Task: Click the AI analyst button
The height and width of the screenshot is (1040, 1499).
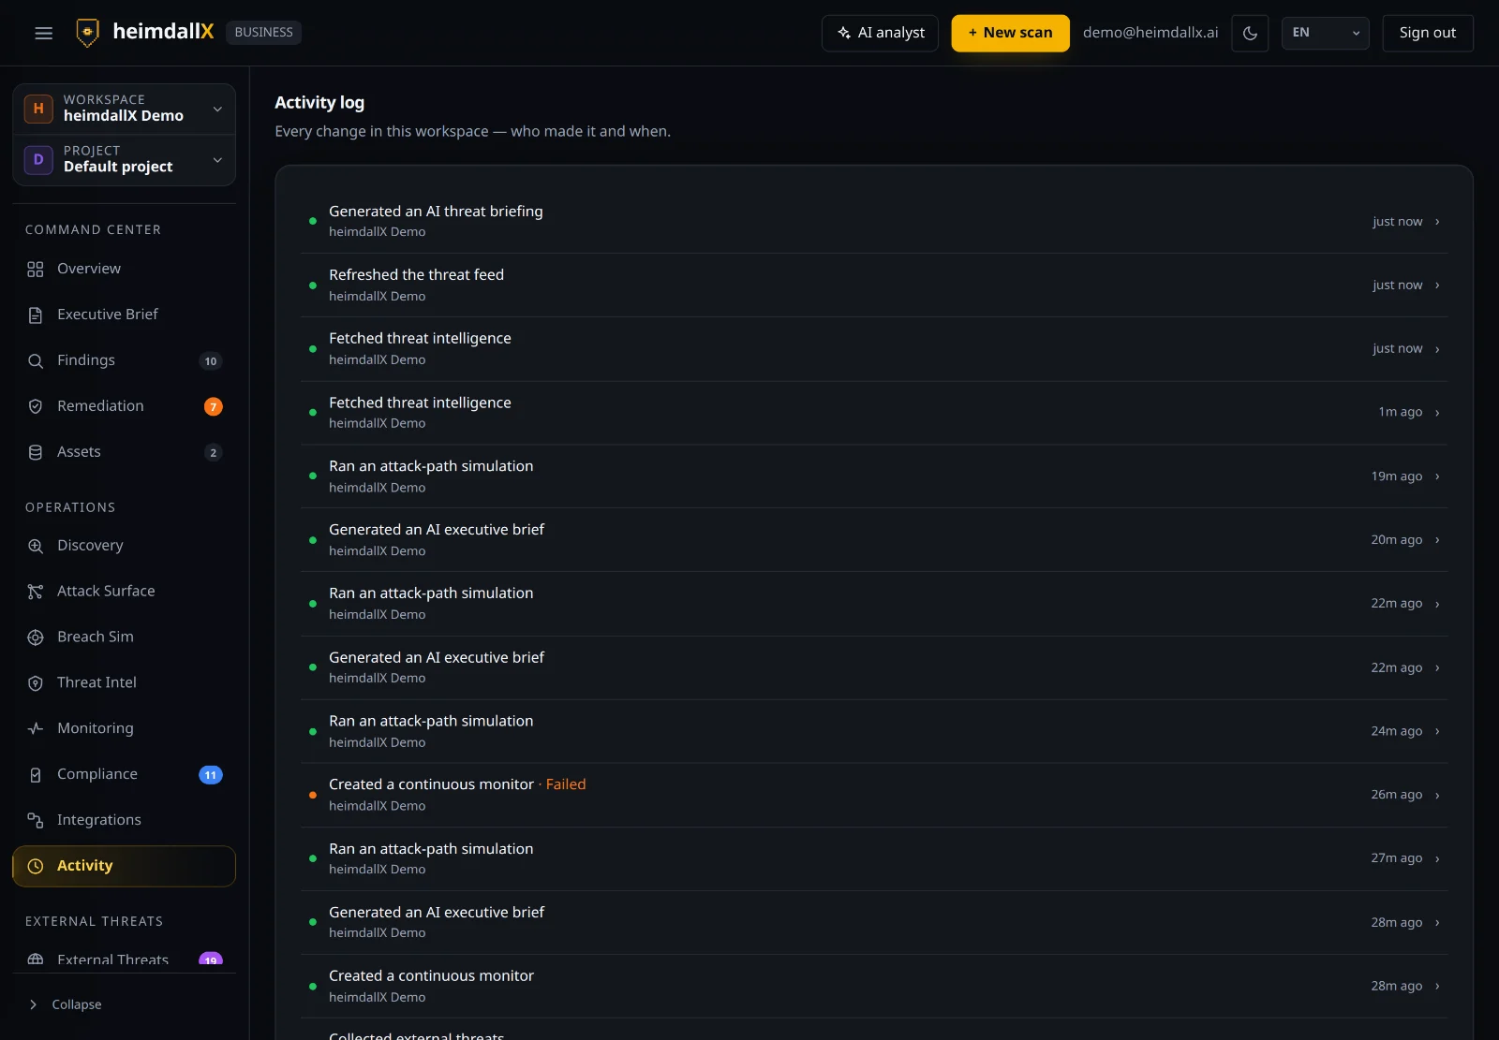Action: (880, 33)
